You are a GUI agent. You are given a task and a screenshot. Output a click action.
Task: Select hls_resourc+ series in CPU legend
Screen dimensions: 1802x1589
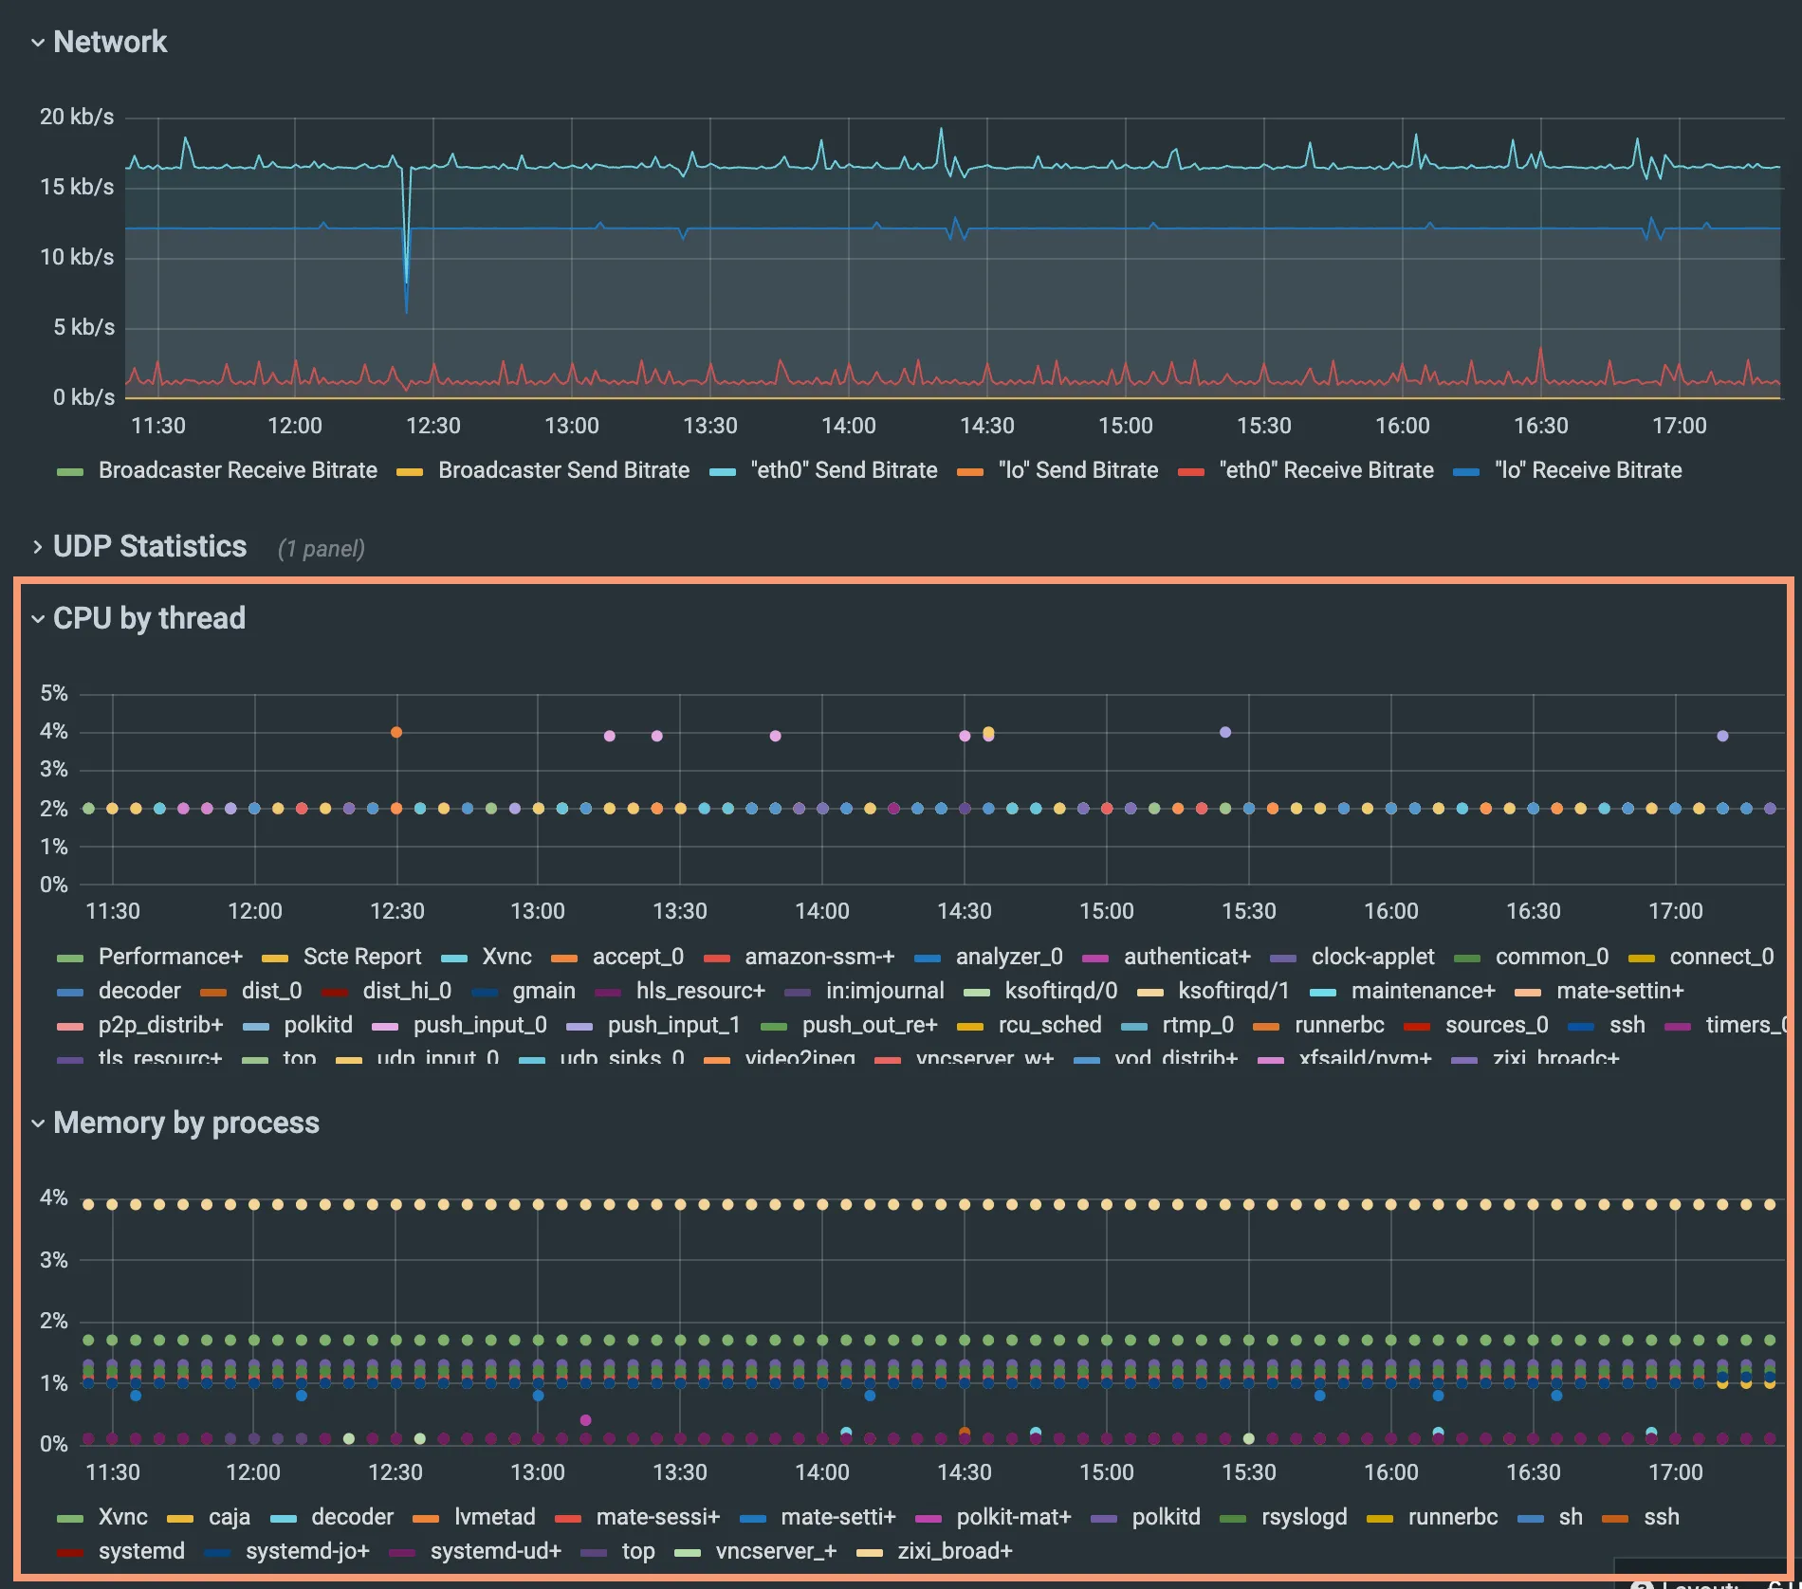[701, 991]
